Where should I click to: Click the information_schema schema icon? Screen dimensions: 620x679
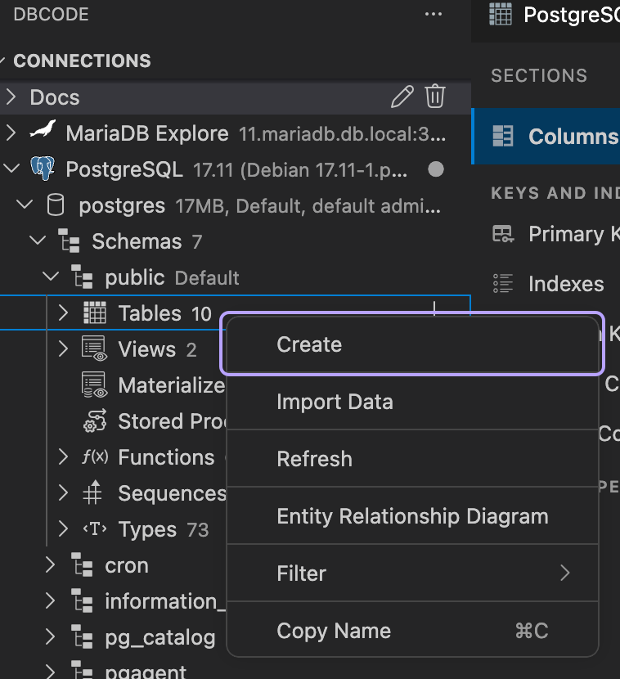pos(82,600)
